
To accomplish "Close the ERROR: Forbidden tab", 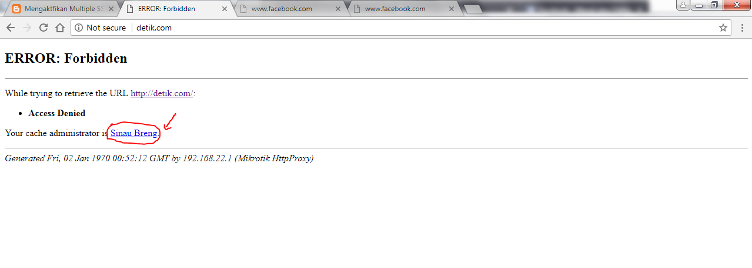I will point(224,9).
